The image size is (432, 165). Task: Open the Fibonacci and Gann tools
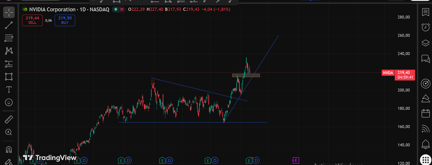click(x=9, y=38)
